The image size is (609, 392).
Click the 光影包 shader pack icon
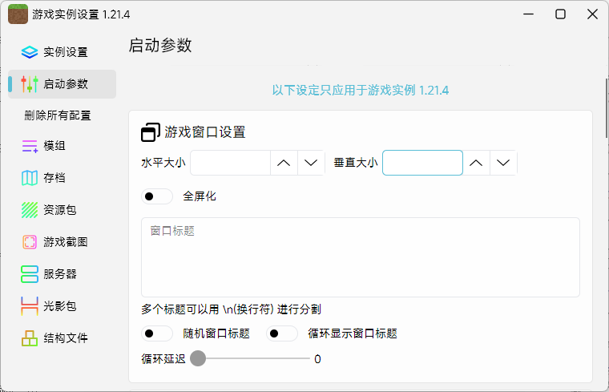30,306
